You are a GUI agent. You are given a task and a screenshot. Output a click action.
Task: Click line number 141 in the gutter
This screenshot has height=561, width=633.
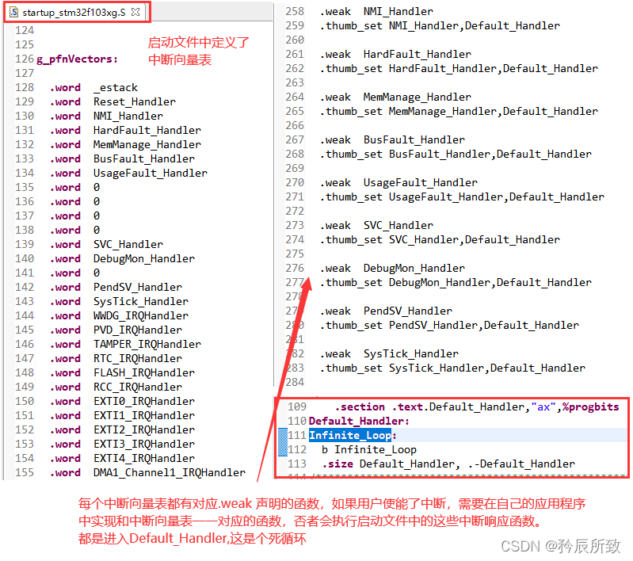(x=25, y=273)
